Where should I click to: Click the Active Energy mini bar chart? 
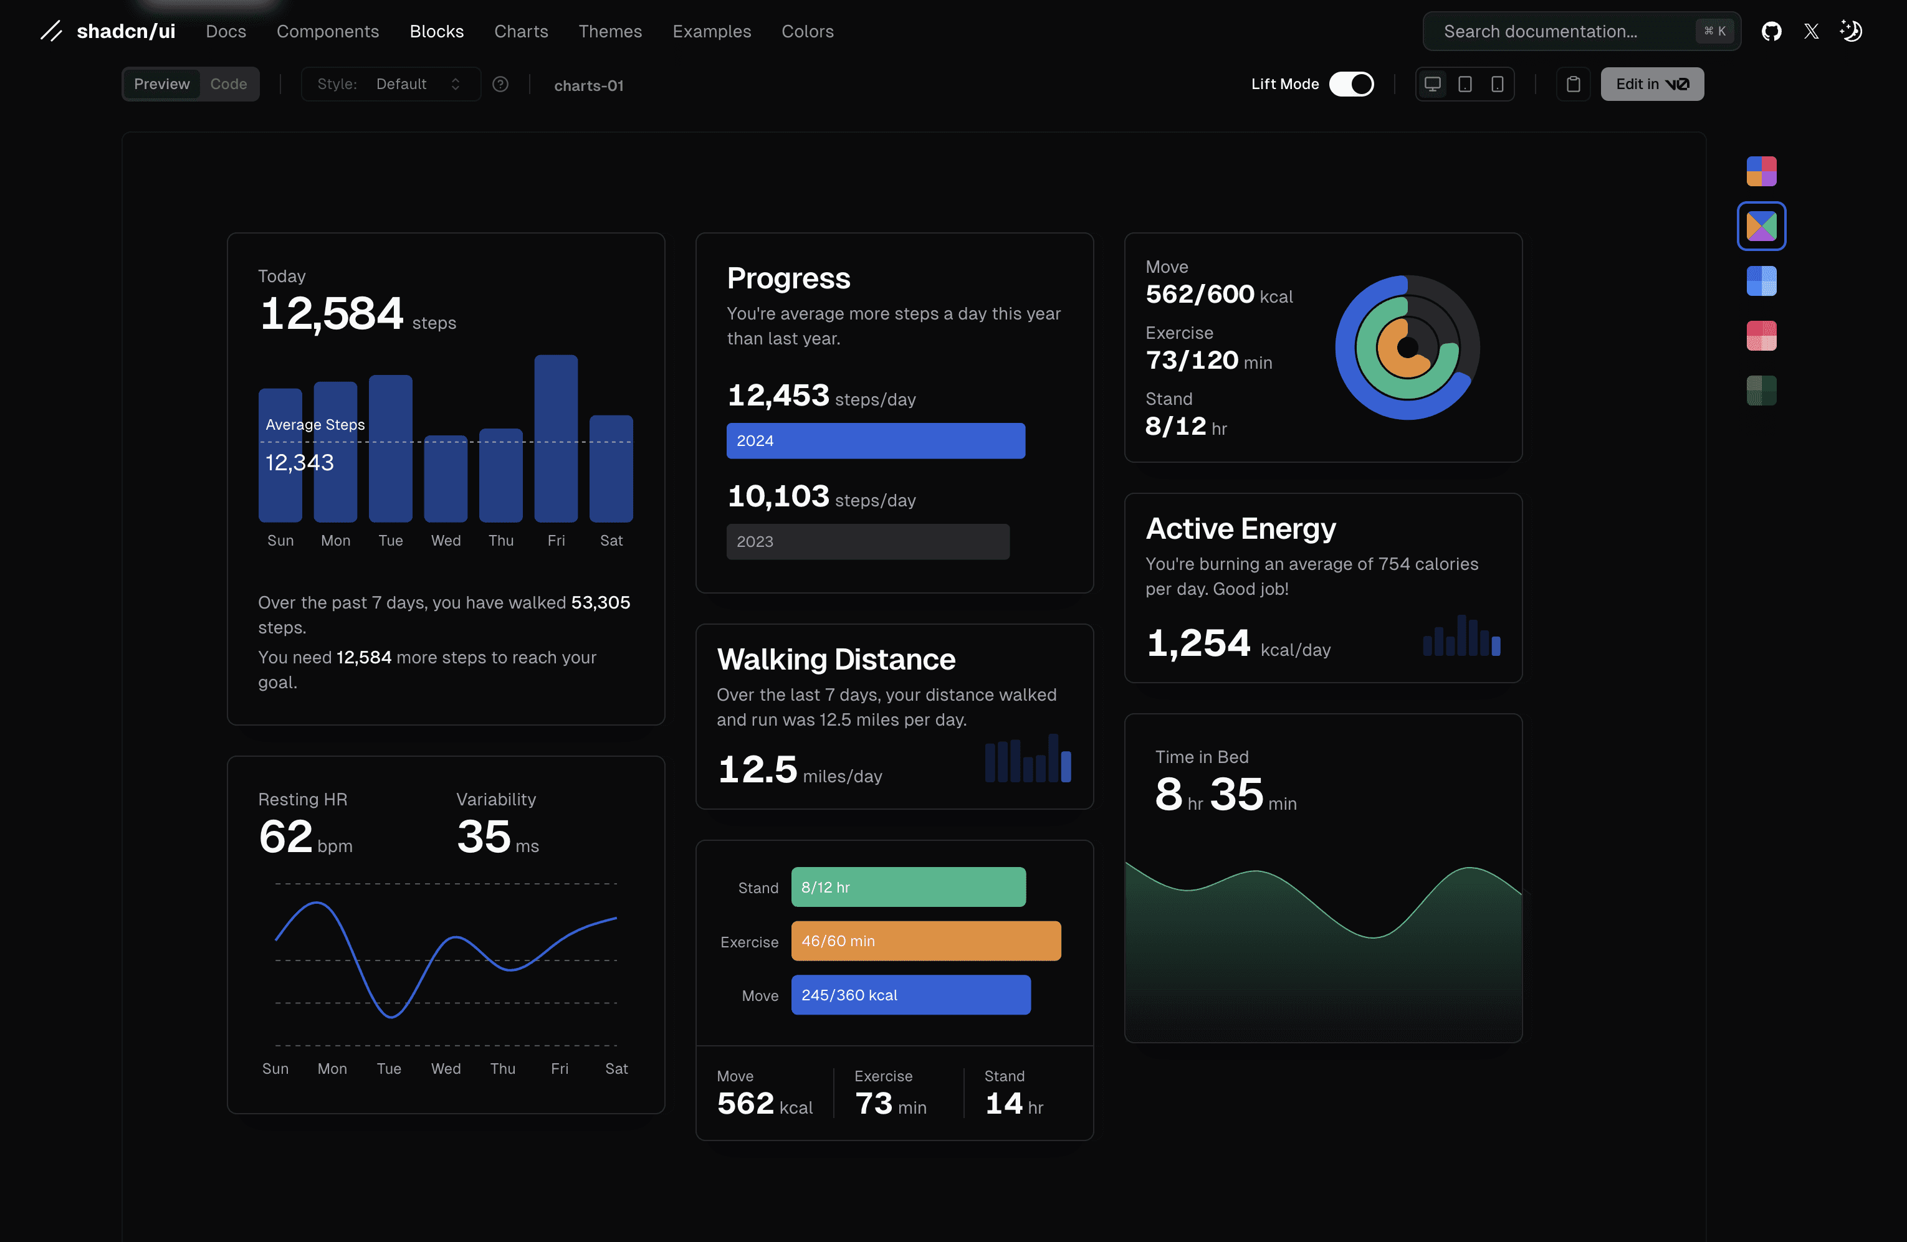tap(1461, 635)
